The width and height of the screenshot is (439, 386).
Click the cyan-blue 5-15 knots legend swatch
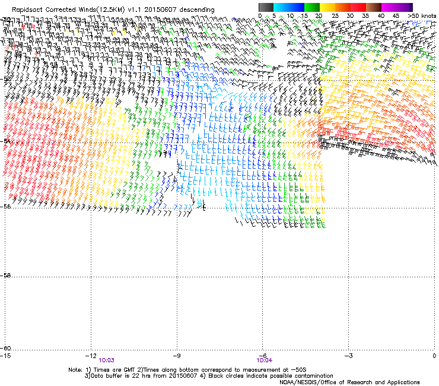click(x=289, y=7)
